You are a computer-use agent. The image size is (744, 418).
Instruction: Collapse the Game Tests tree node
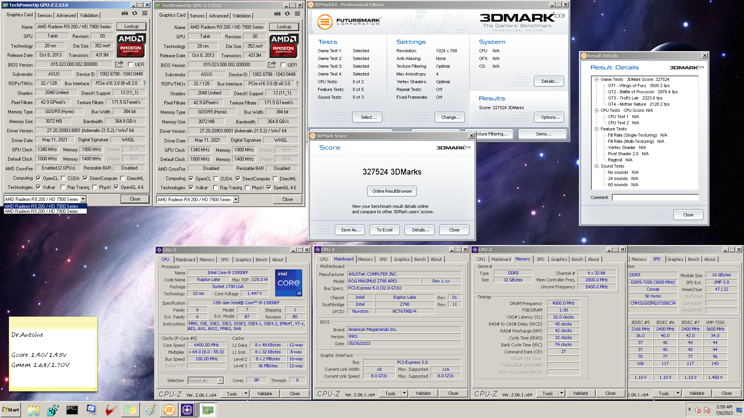pos(597,79)
